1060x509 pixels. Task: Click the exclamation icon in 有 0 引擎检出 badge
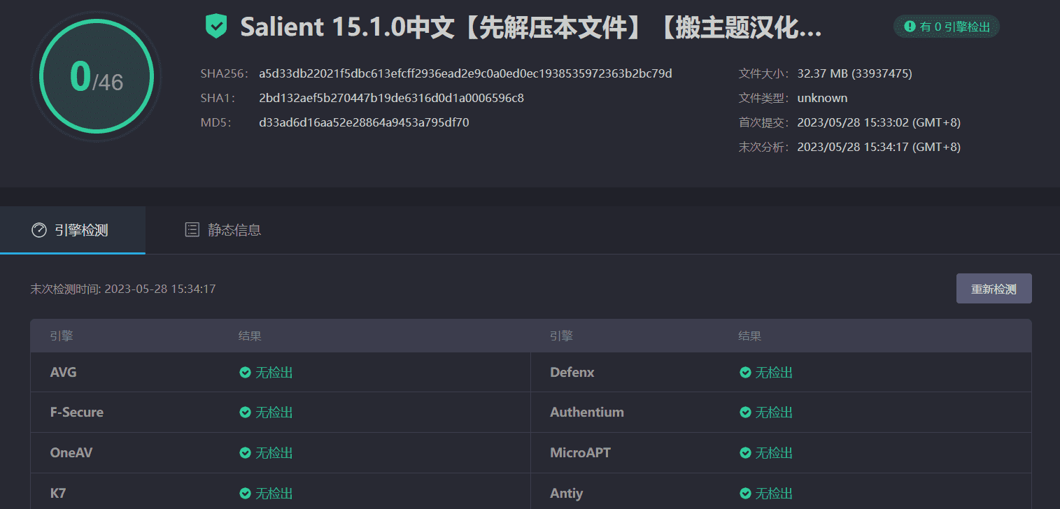point(910,27)
